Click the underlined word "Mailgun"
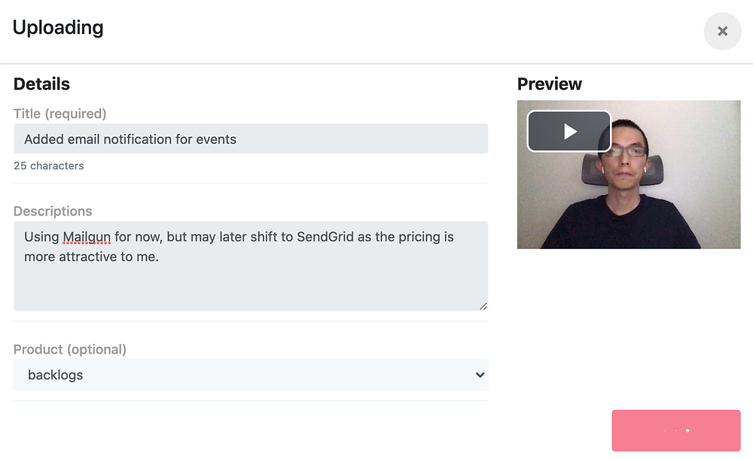 pos(87,237)
